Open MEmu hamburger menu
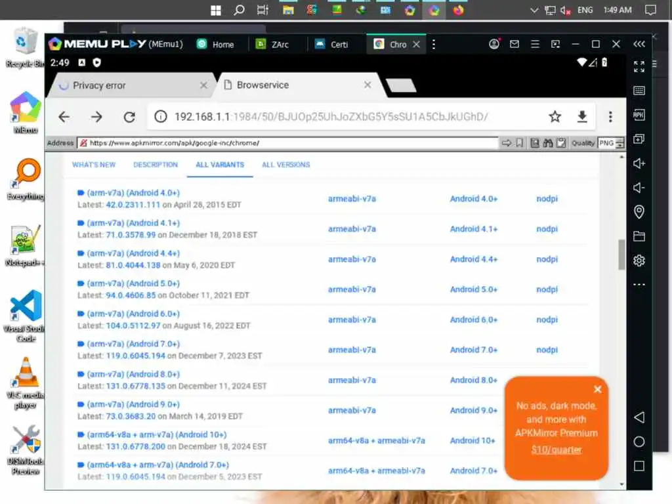The width and height of the screenshot is (672, 504). coord(535,44)
